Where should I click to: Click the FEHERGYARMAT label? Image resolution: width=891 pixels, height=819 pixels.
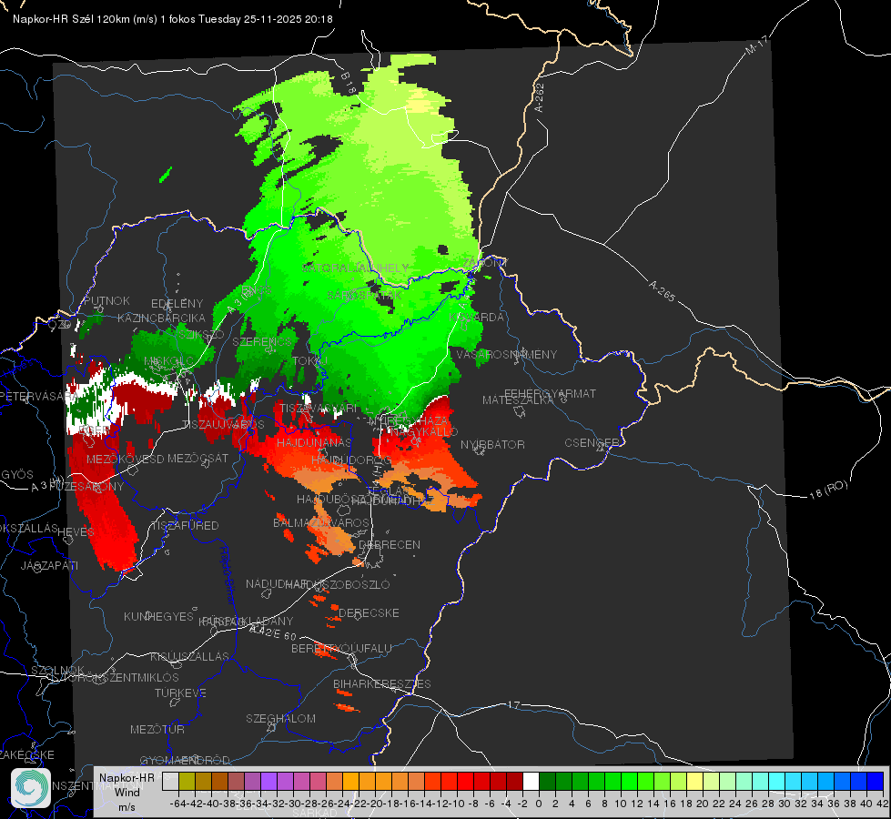click(x=550, y=393)
